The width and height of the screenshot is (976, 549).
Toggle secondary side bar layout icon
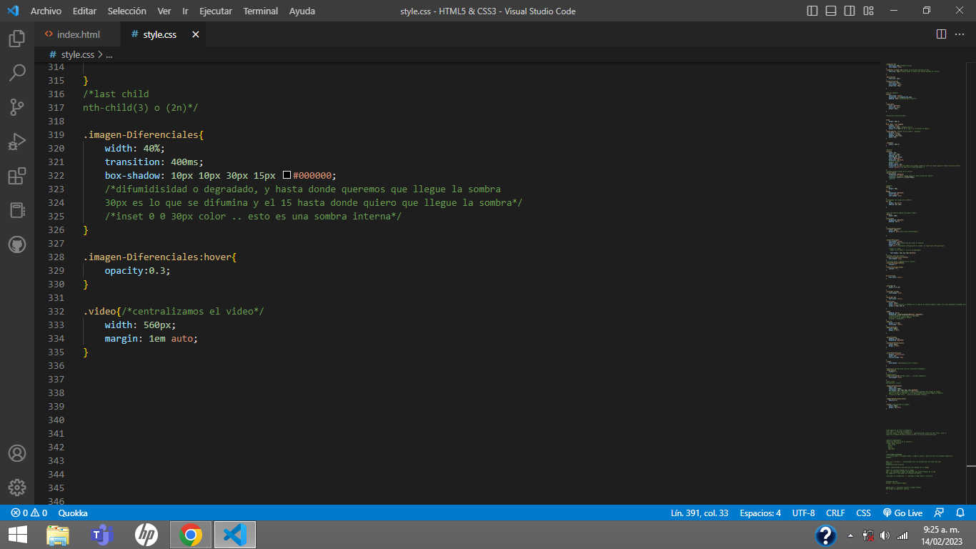click(850, 11)
